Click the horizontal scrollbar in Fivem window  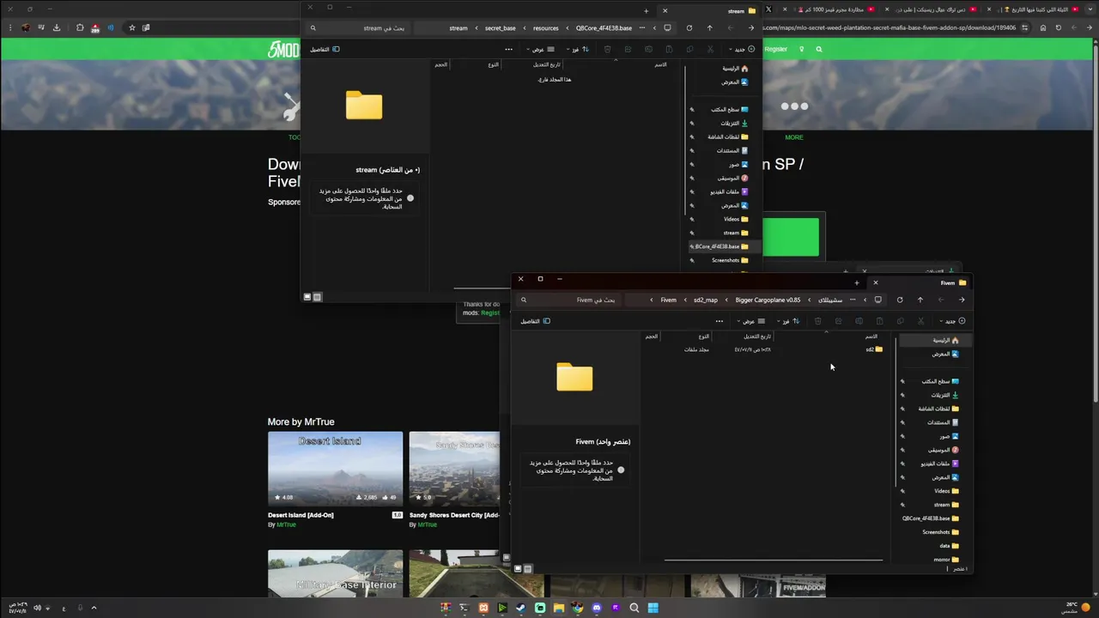773,560
